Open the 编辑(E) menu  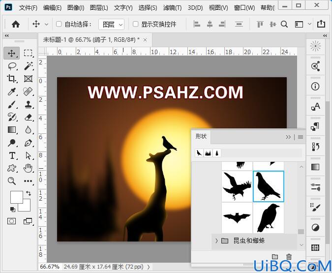(52, 8)
